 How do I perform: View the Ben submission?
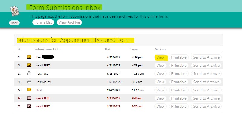(161, 57)
